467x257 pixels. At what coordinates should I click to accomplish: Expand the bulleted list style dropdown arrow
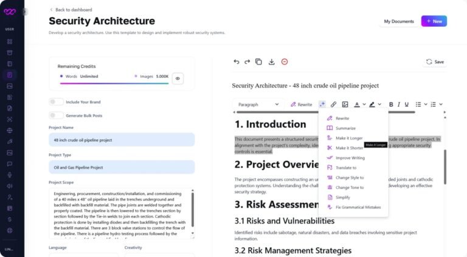426,105
